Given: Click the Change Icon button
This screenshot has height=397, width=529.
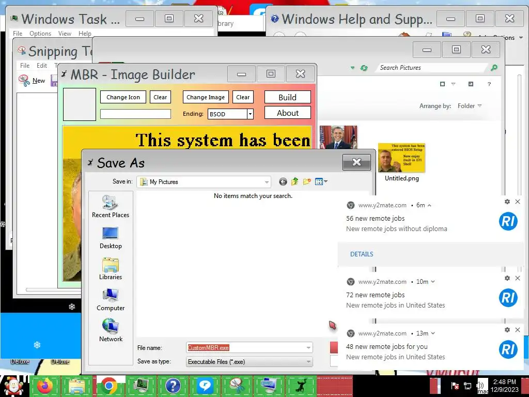Looking at the screenshot, I should click(123, 97).
